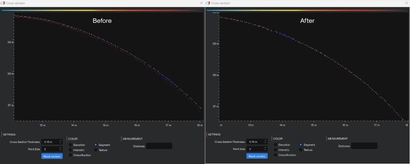Click the Point Size field in the After window
This screenshot has width=410, height=164.
[x=255, y=149]
